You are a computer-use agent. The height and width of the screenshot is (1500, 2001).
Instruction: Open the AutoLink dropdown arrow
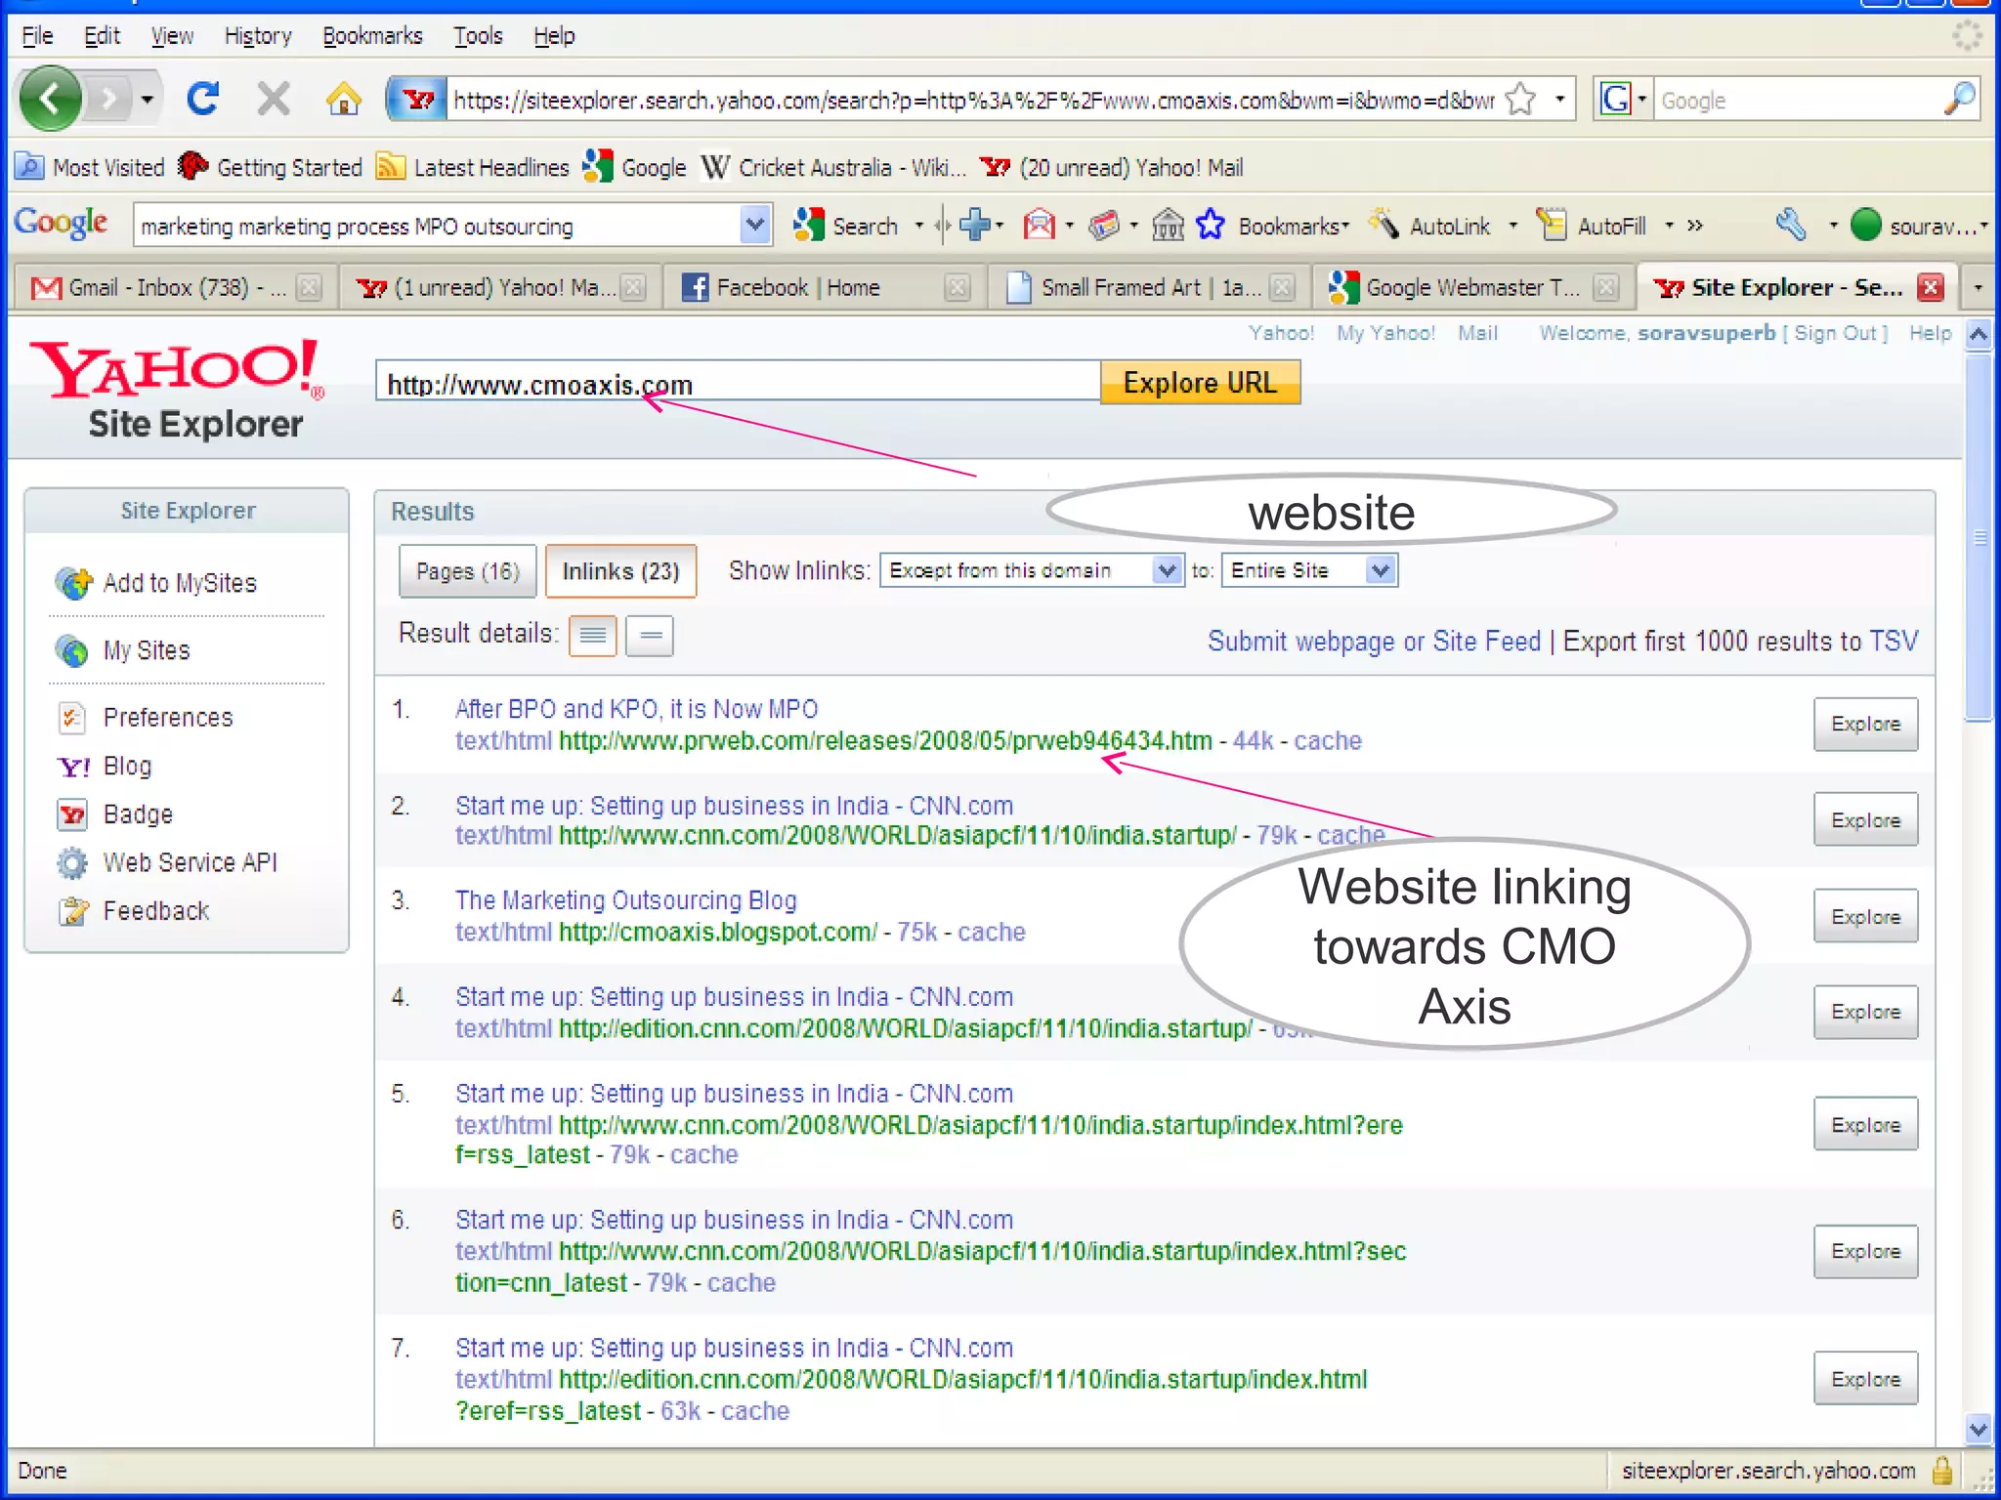tap(1513, 226)
